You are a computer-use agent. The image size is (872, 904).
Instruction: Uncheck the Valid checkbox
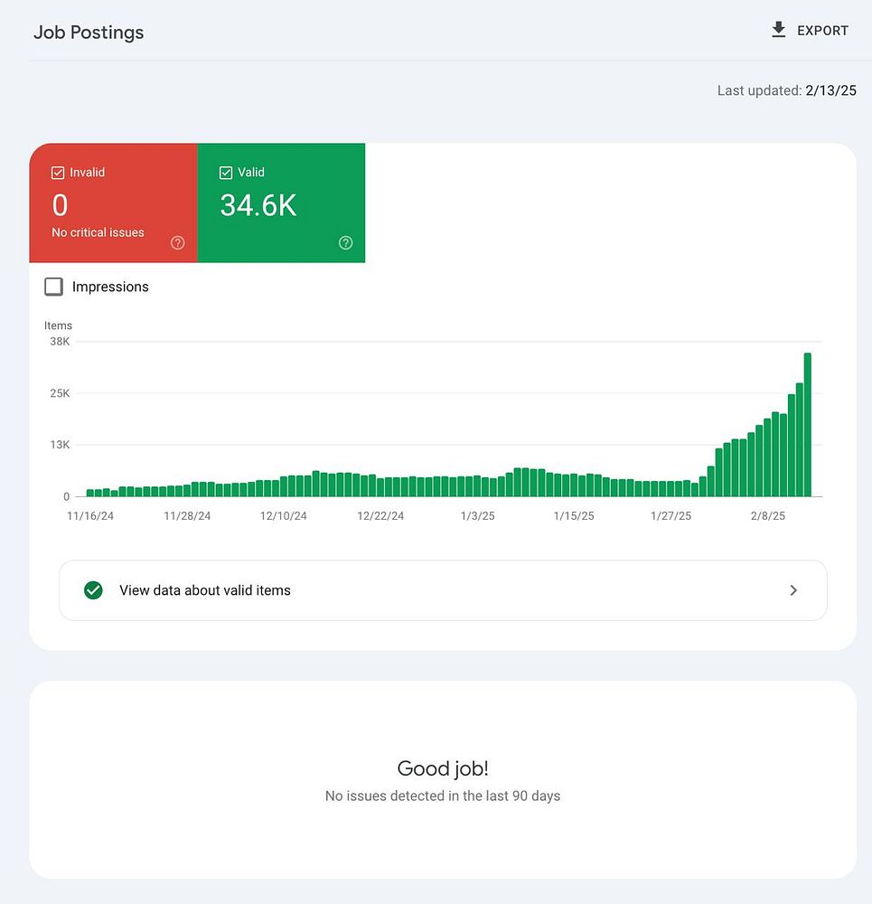tap(226, 173)
